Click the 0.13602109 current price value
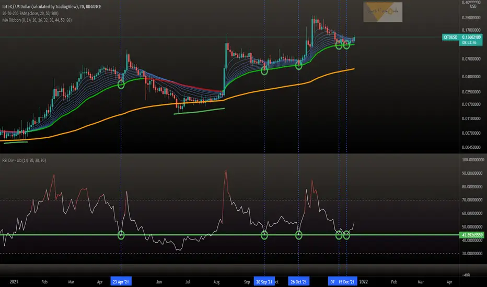Image resolution: width=487 pixels, height=287 pixels. coord(471,37)
